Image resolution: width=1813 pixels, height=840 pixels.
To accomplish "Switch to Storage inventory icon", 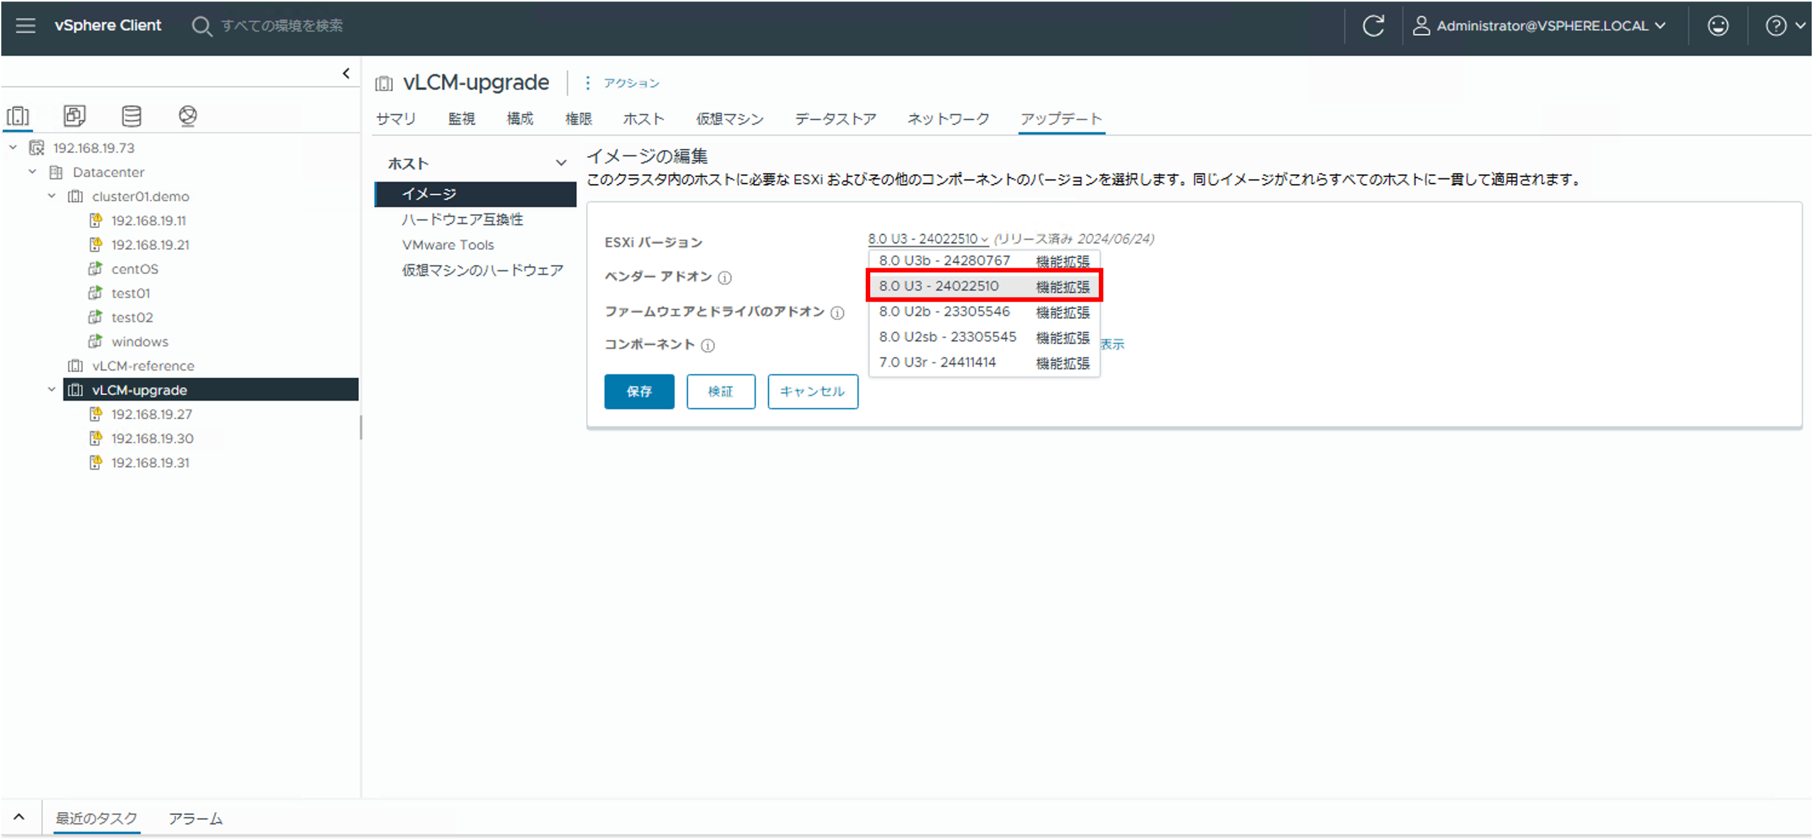I will coord(131,116).
